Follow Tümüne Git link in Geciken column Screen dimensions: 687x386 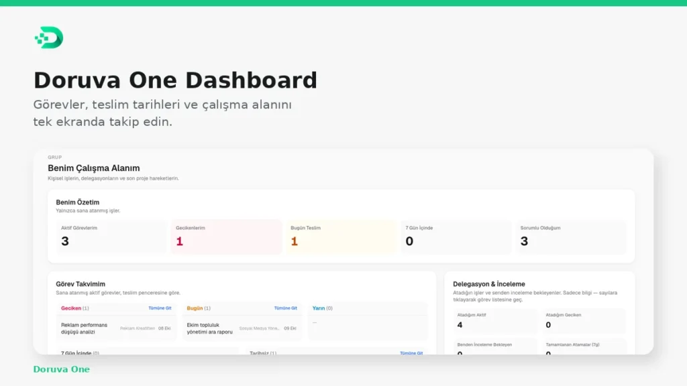click(x=160, y=308)
